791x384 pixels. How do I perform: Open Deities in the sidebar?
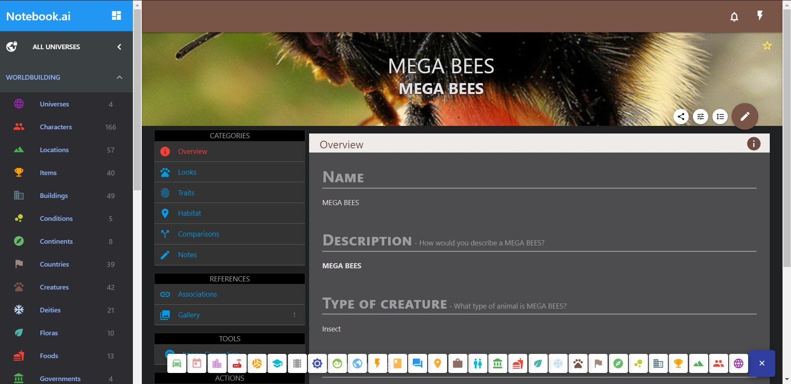66,310
